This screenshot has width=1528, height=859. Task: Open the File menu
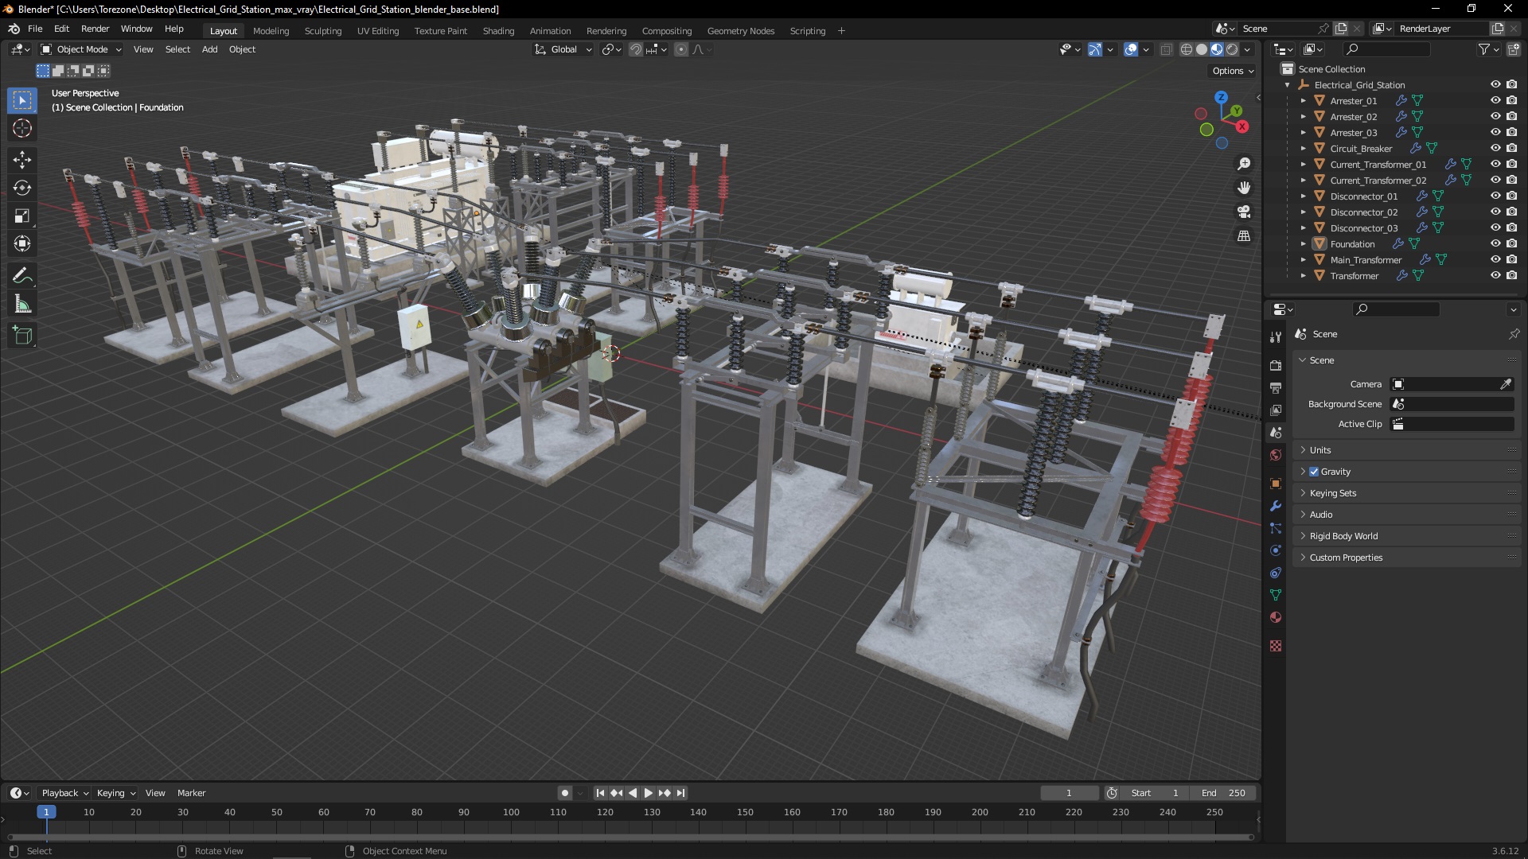[35, 29]
